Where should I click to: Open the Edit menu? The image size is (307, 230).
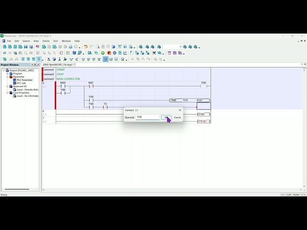coord(17,41)
